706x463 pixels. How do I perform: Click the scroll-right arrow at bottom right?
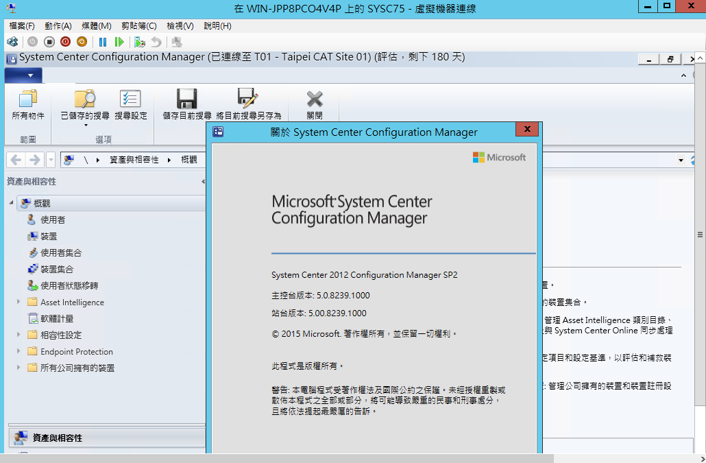(701, 458)
